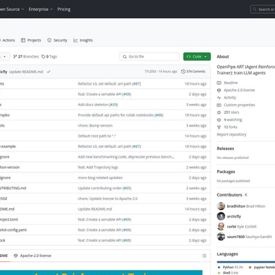This screenshot has width=275, height=275.
Task: Click the languages color bar
Action: [246, 262]
